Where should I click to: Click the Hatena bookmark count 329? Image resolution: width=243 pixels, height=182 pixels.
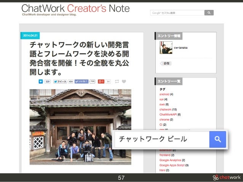coord(47,81)
